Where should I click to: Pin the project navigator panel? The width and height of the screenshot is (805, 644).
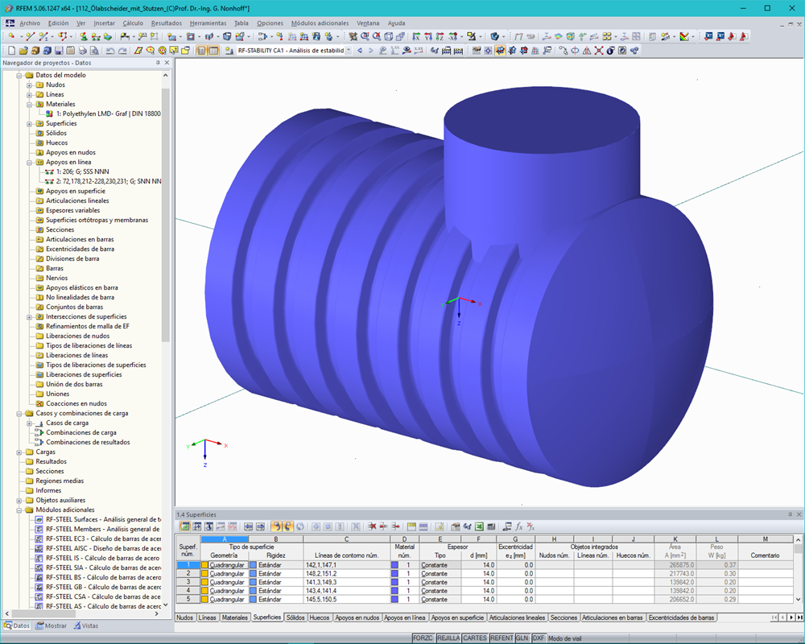[158, 63]
